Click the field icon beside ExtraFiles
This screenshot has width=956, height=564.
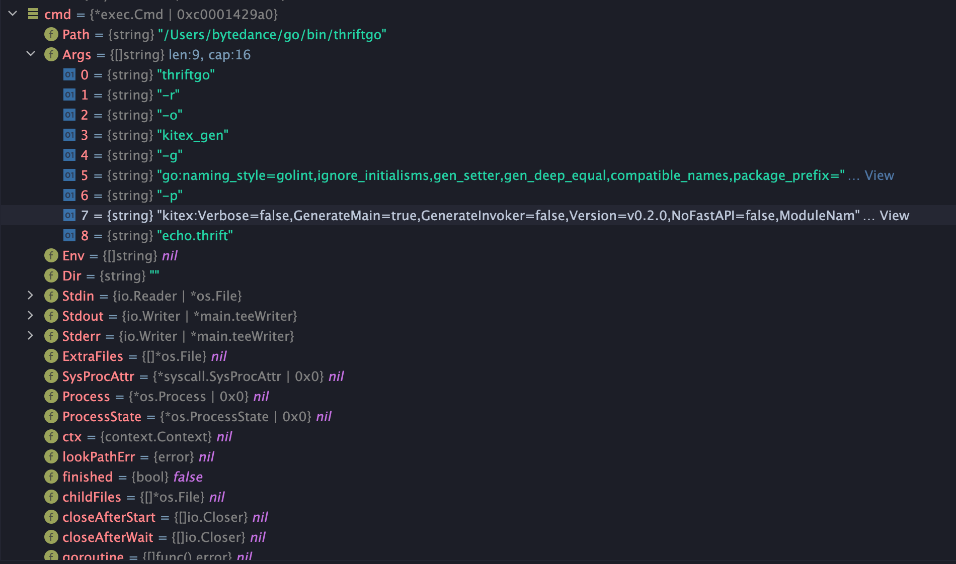pyautogui.click(x=50, y=356)
